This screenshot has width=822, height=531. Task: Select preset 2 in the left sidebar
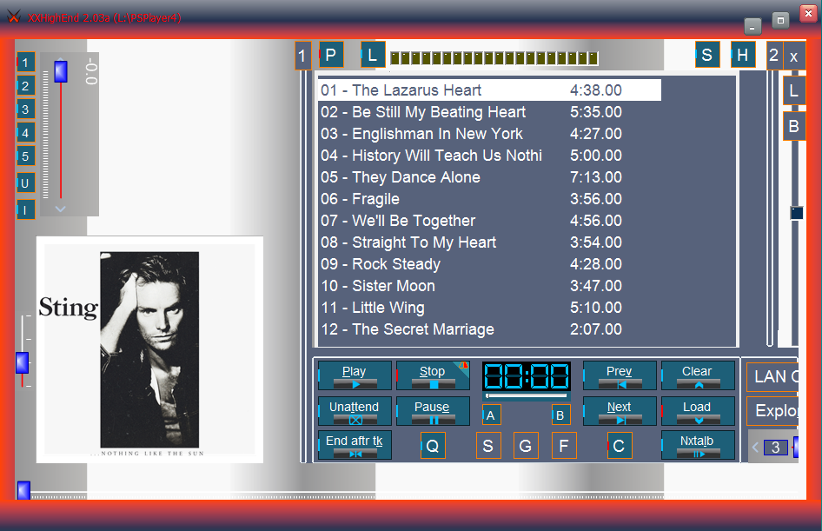(25, 85)
